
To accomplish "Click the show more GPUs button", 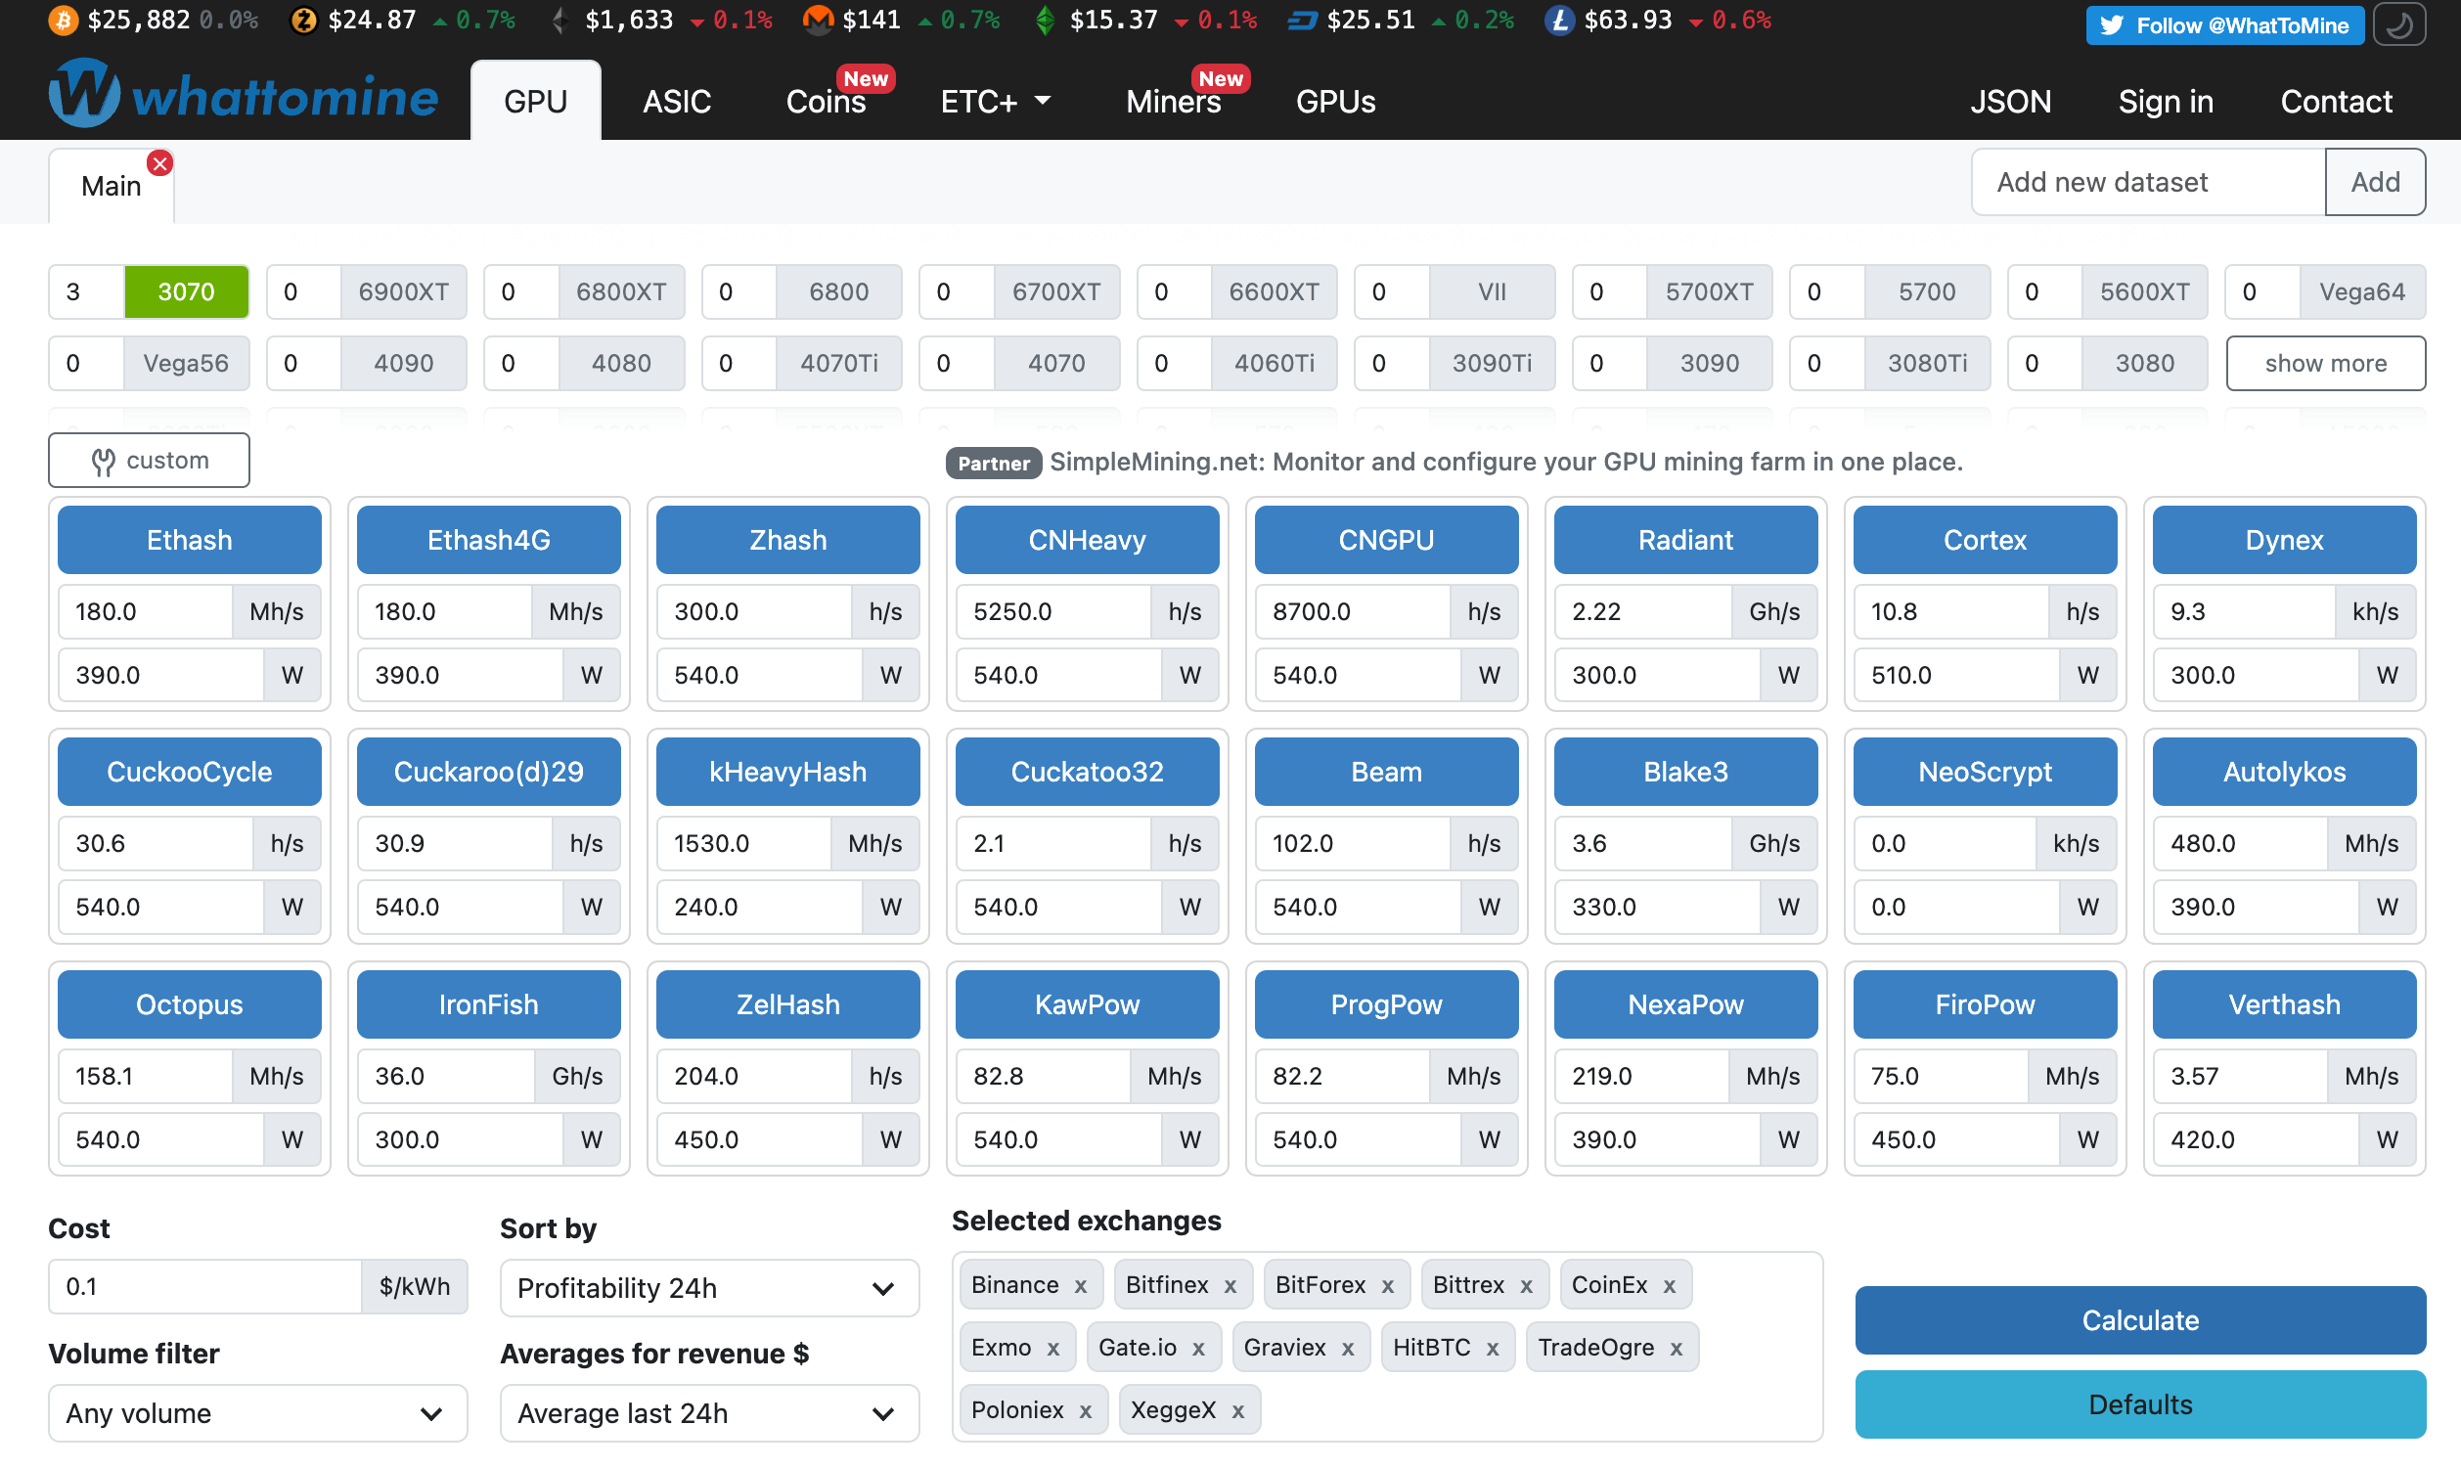I will (x=2325, y=362).
